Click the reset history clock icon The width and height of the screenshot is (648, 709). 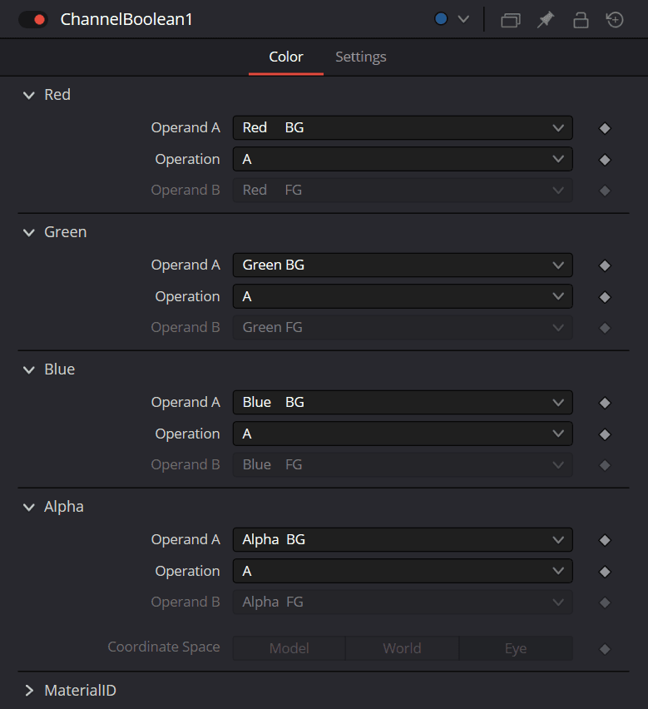pos(615,20)
